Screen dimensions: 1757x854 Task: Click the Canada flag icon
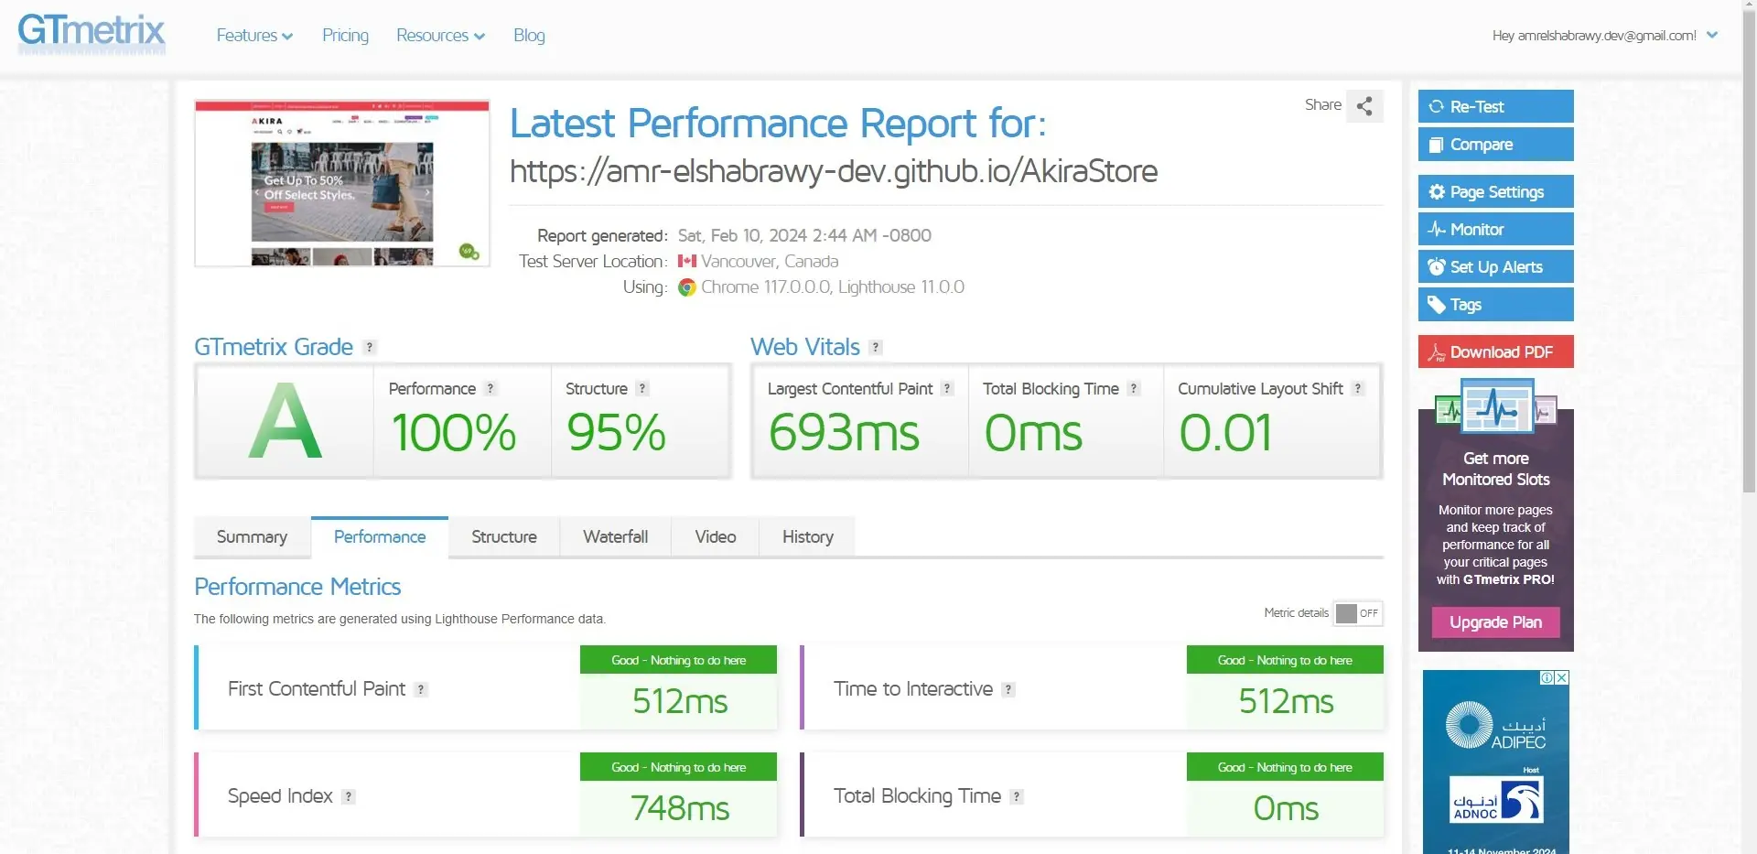pyautogui.click(x=687, y=261)
